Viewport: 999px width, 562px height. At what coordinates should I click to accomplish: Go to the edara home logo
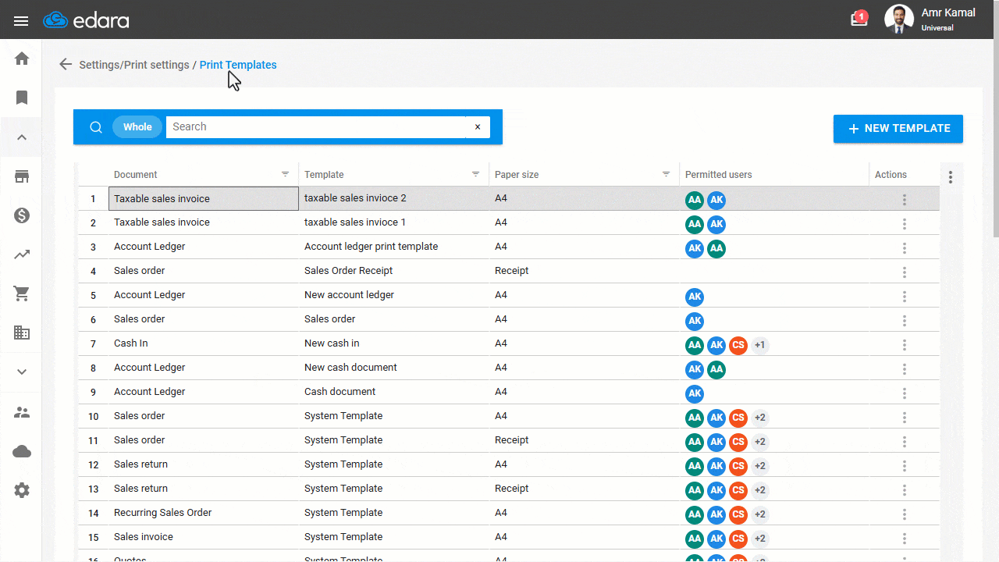tap(86, 20)
